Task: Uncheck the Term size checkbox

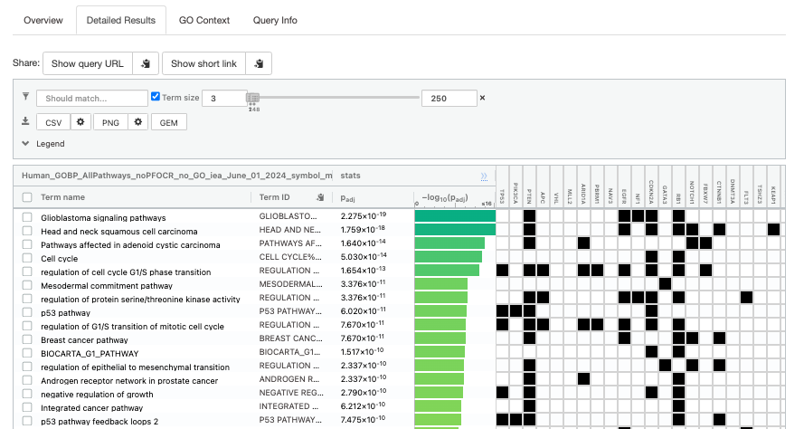Action: pos(156,97)
